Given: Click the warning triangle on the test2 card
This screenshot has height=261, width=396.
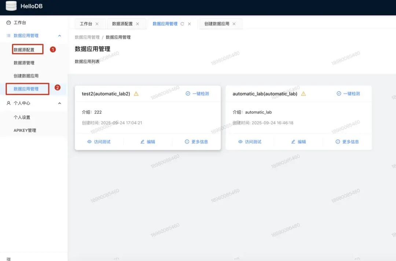Looking at the screenshot, I should (x=136, y=94).
